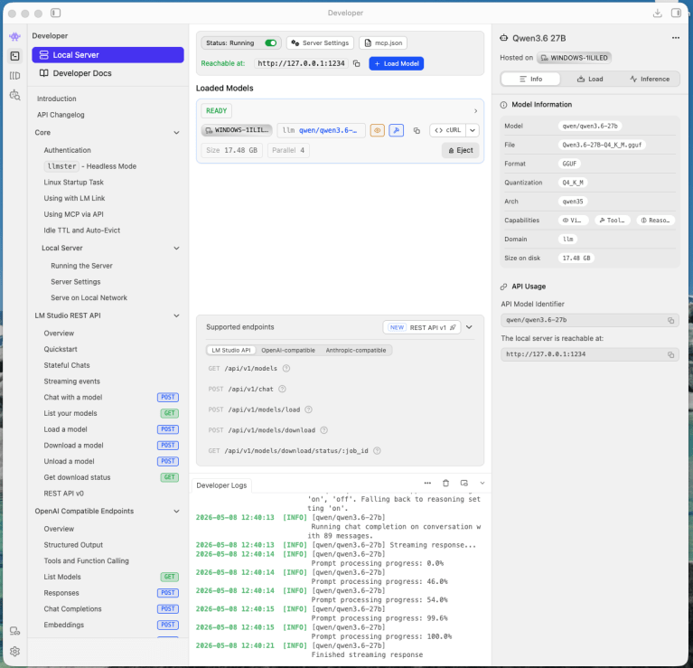Image resolution: width=693 pixels, height=668 pixels.
Task: Open Qwen3.6 27B more options menu
Action: tap(676, 38)
